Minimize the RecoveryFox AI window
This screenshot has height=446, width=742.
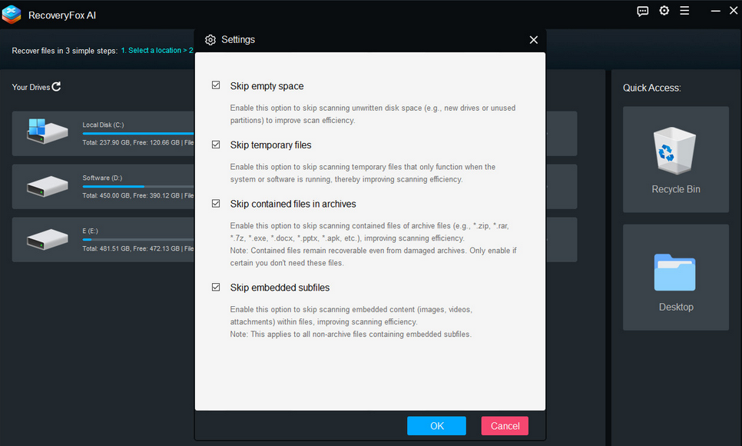716,11
